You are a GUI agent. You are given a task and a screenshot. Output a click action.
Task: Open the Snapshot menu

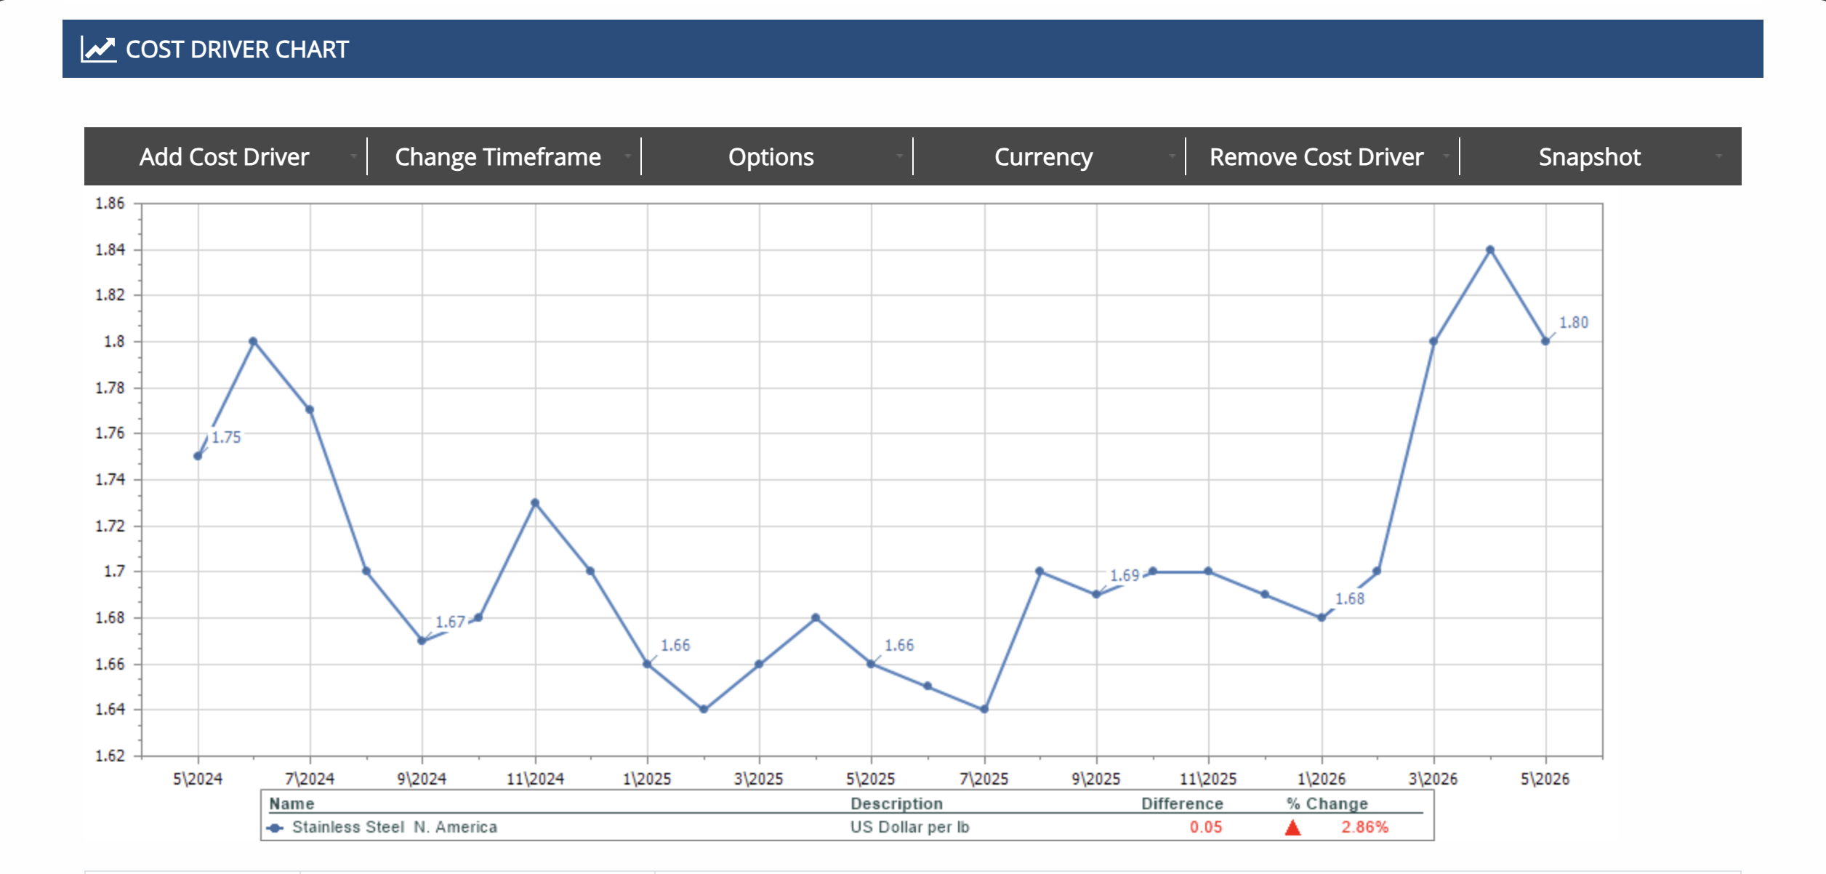tap(1590, 157)
